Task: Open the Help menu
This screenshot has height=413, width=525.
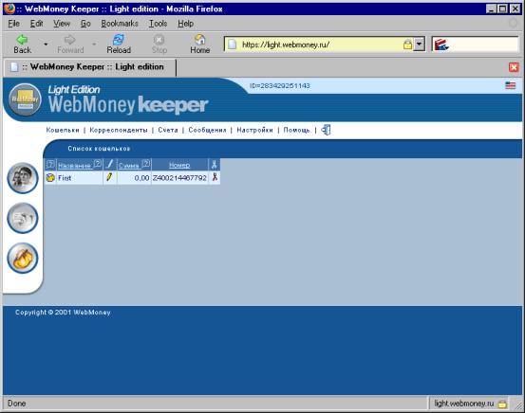Action: point(185,24)
